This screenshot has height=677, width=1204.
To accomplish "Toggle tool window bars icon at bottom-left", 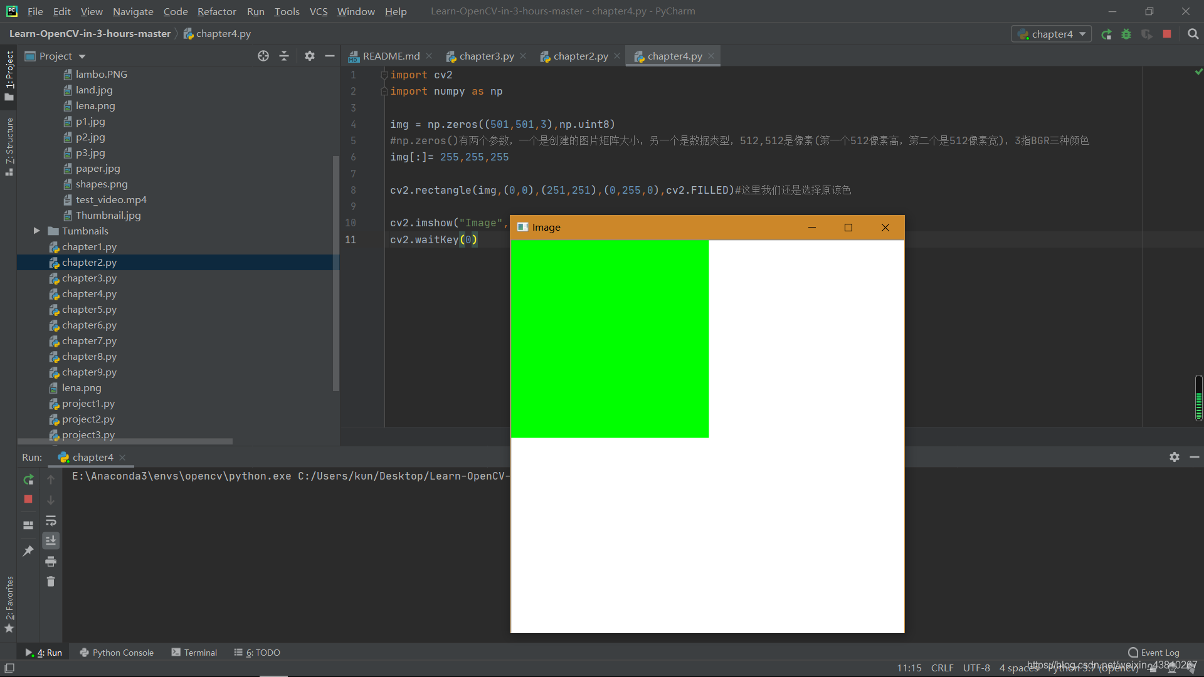I will [x=9, y=668].
